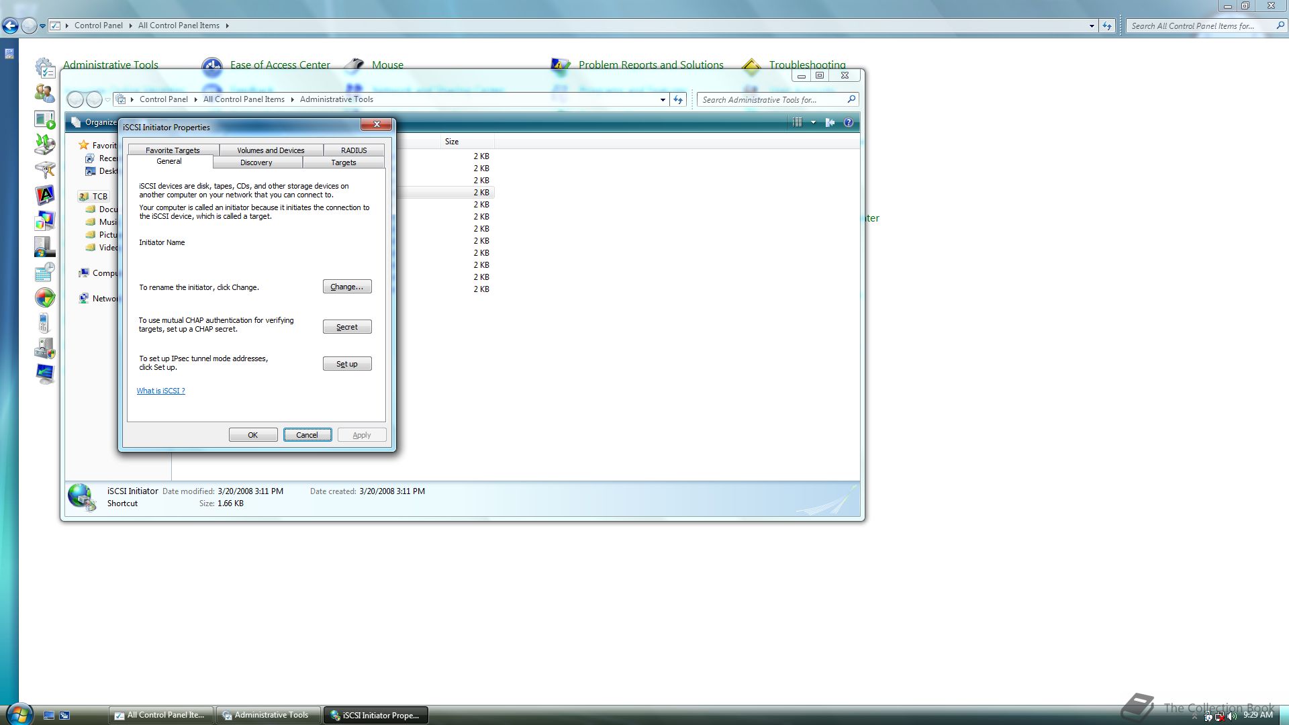Switch to All Control Panel Items taskbar button
Screen dimensions: 1289x725
tap(161, 716)
